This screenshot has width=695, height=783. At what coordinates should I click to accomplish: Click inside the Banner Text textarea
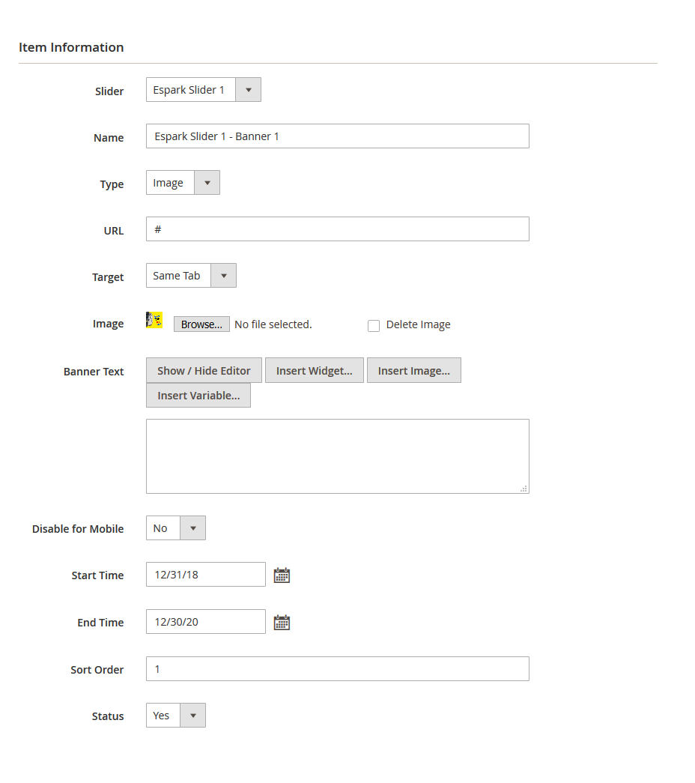[x=337, y=456]
